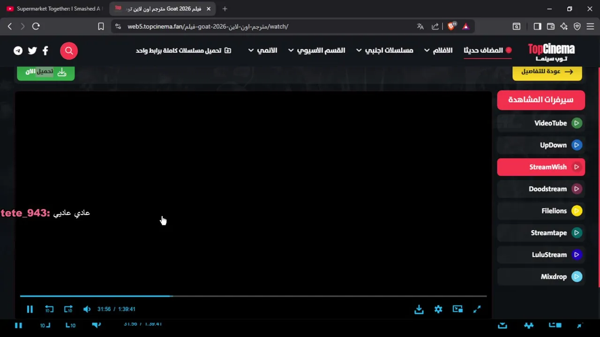Open the المضاف حديثا section
The height and width of the screenshot is (337, 600).
coord(487,50)
